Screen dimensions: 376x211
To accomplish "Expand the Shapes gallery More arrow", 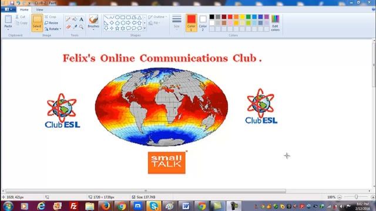I will [145, 28].
